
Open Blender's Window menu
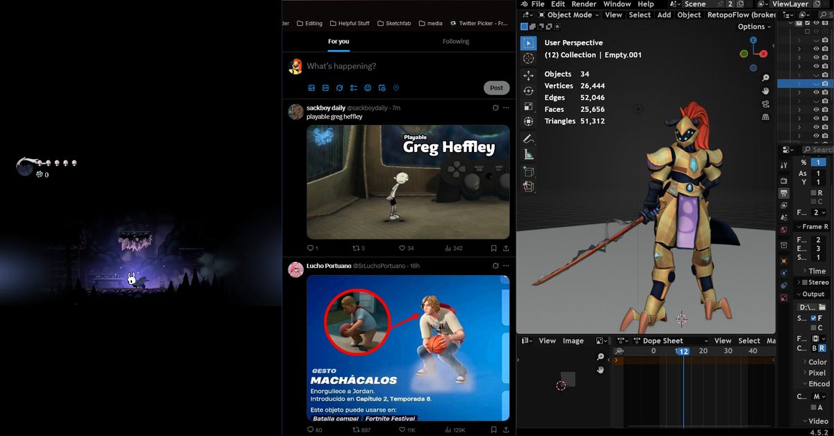coord(616,4)
